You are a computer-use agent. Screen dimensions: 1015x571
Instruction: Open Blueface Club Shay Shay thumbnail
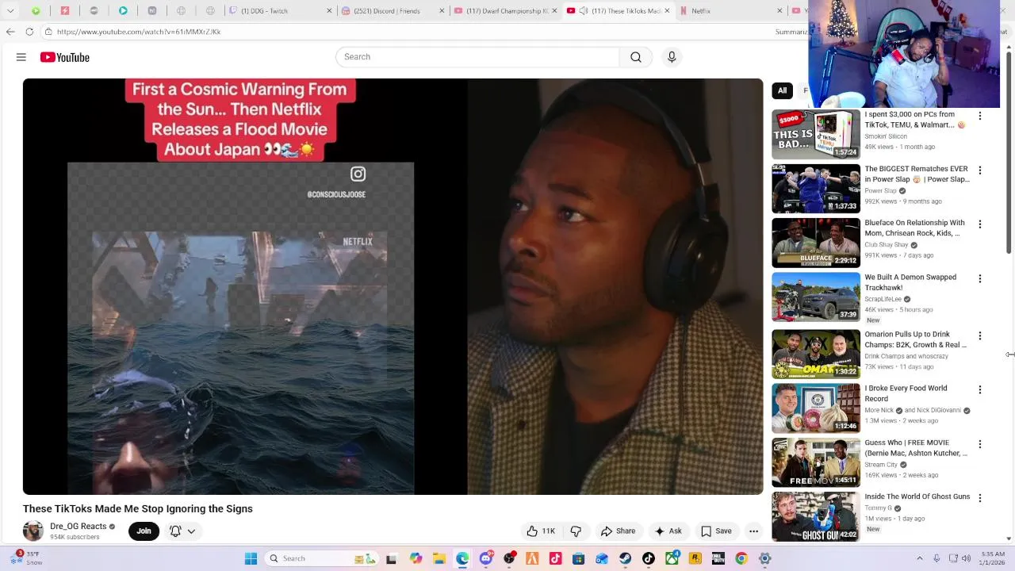[816, 243]
